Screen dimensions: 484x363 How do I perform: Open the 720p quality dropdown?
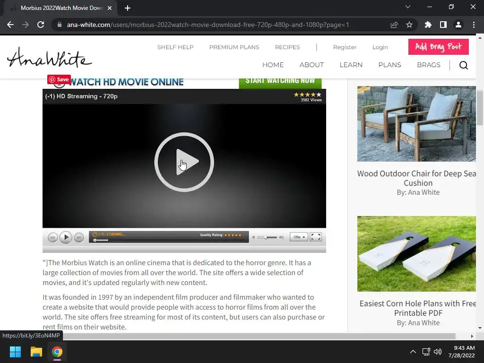tap(299, 237)
